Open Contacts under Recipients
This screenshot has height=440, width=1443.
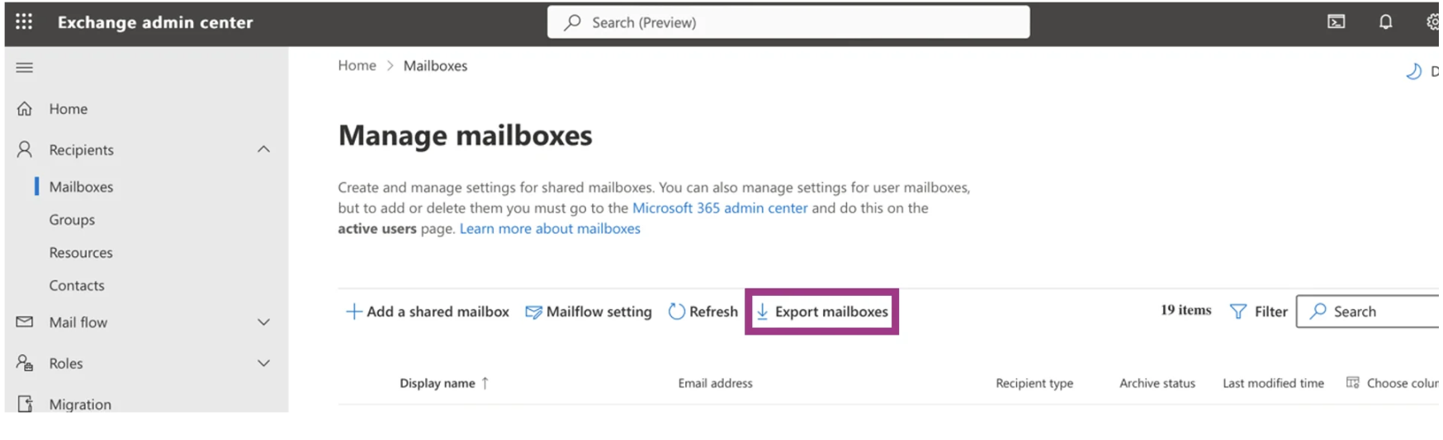click(x=77, y=286)
